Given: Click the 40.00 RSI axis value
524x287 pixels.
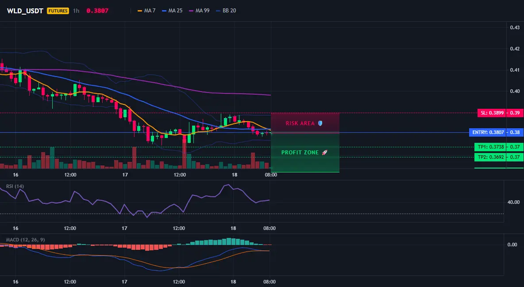Looking at the screenshot, I should [x=513, y=202].
